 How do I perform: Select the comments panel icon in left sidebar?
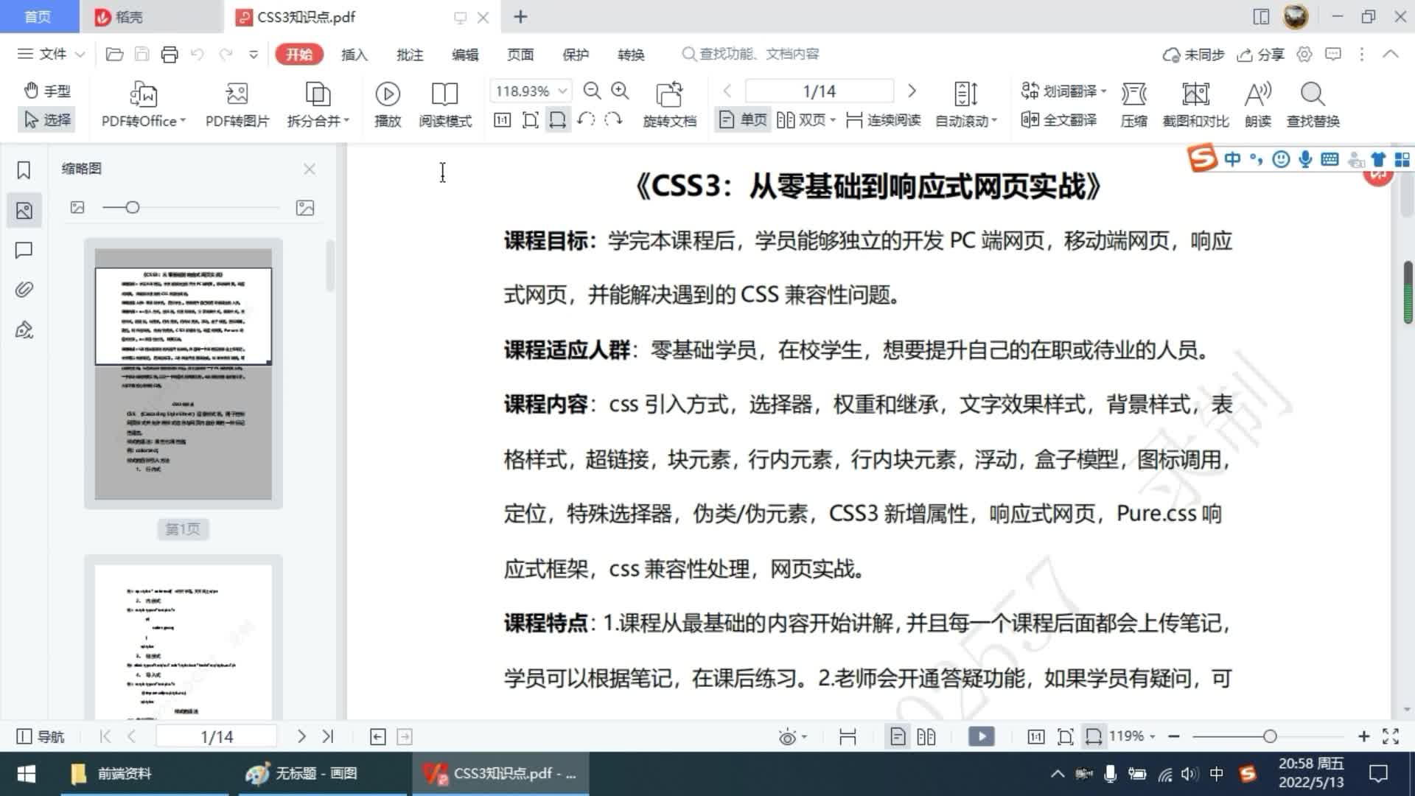pyautogui.click(x=24, y=250)
